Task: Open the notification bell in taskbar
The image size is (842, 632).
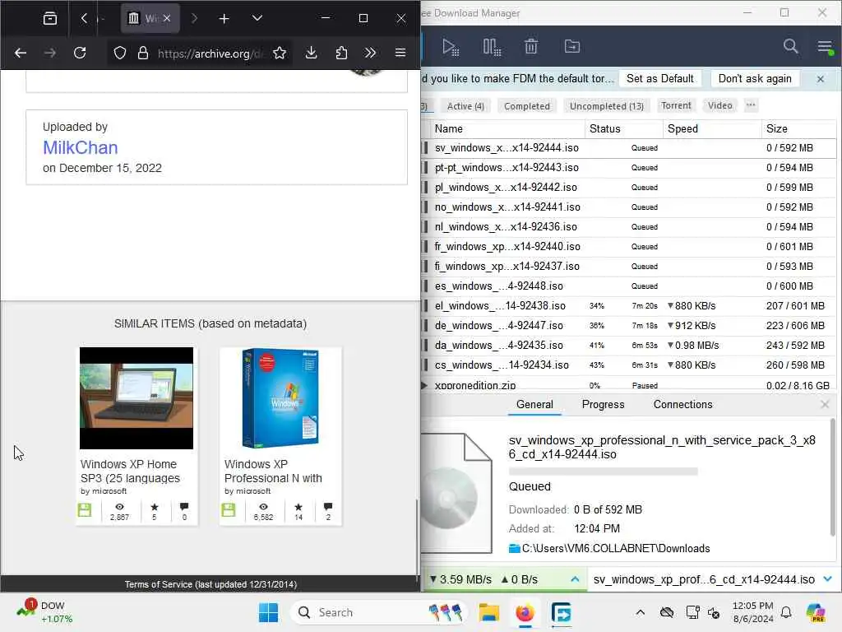Action: (786, 612)
